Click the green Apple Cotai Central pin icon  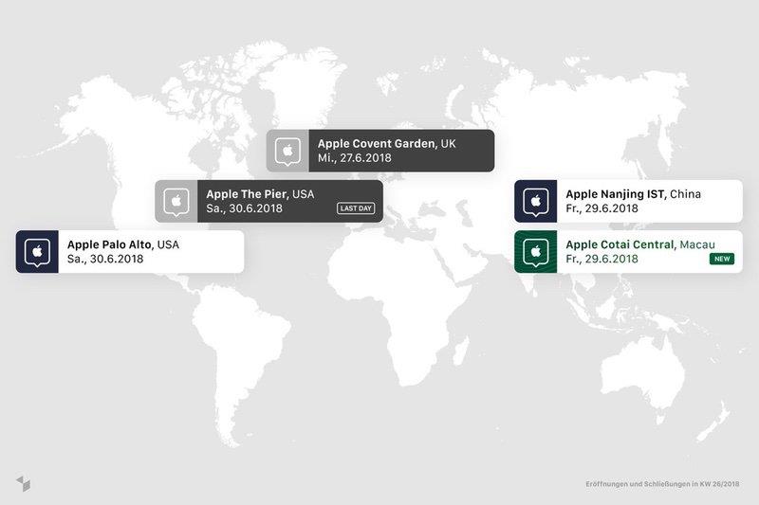(536, 251)
